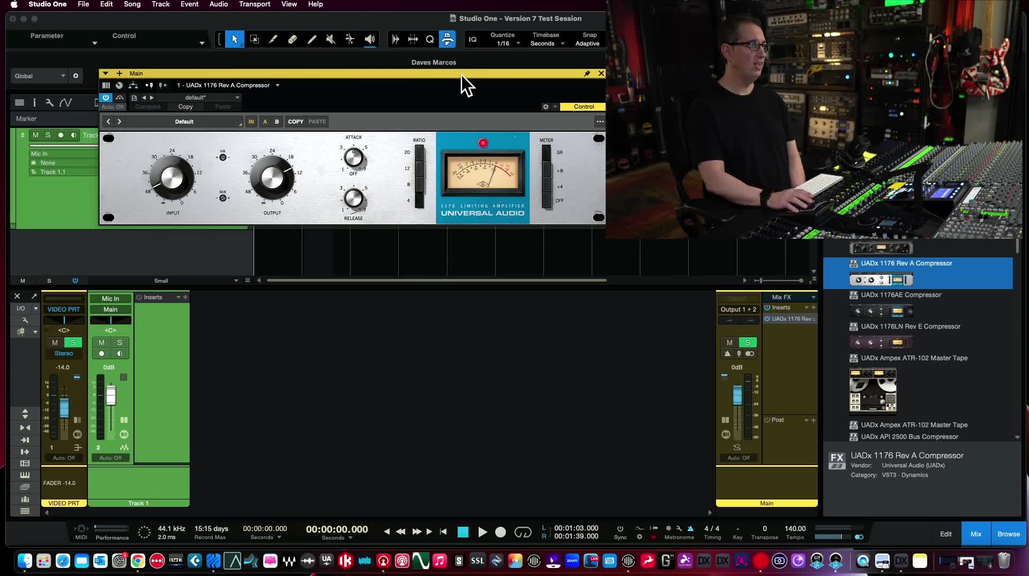This screenshot has height=576, width=1029.
Task: Select the Arrow tool in toolbar
Action: point(234,39)
